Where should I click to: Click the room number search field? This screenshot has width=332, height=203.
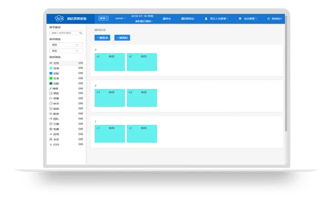(x=66, y=33)
